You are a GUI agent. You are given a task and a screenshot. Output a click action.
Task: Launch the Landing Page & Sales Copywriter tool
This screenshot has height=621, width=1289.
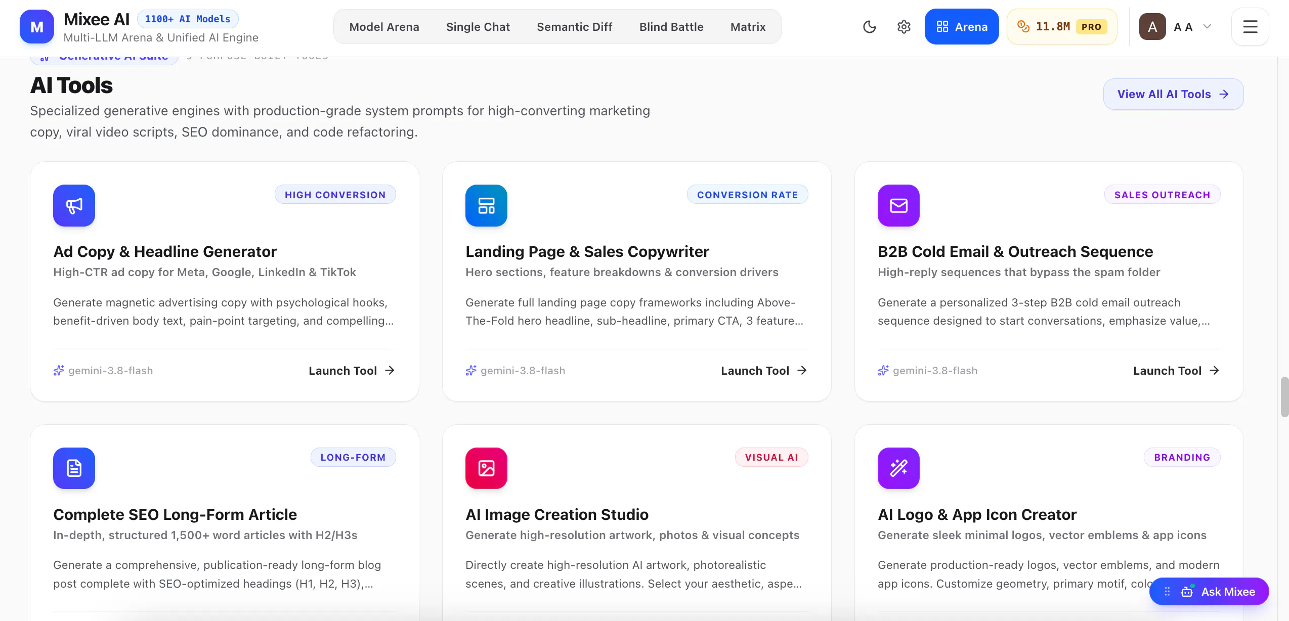click(764, 371)
